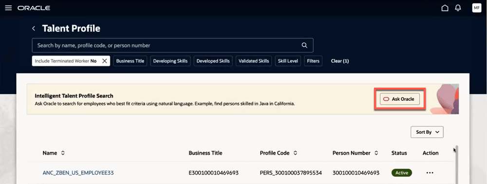The width and height of the screenshot is (487, 184).
Task: Click Intelligent Talent Profile Search heading
Action: click(74, 96)
